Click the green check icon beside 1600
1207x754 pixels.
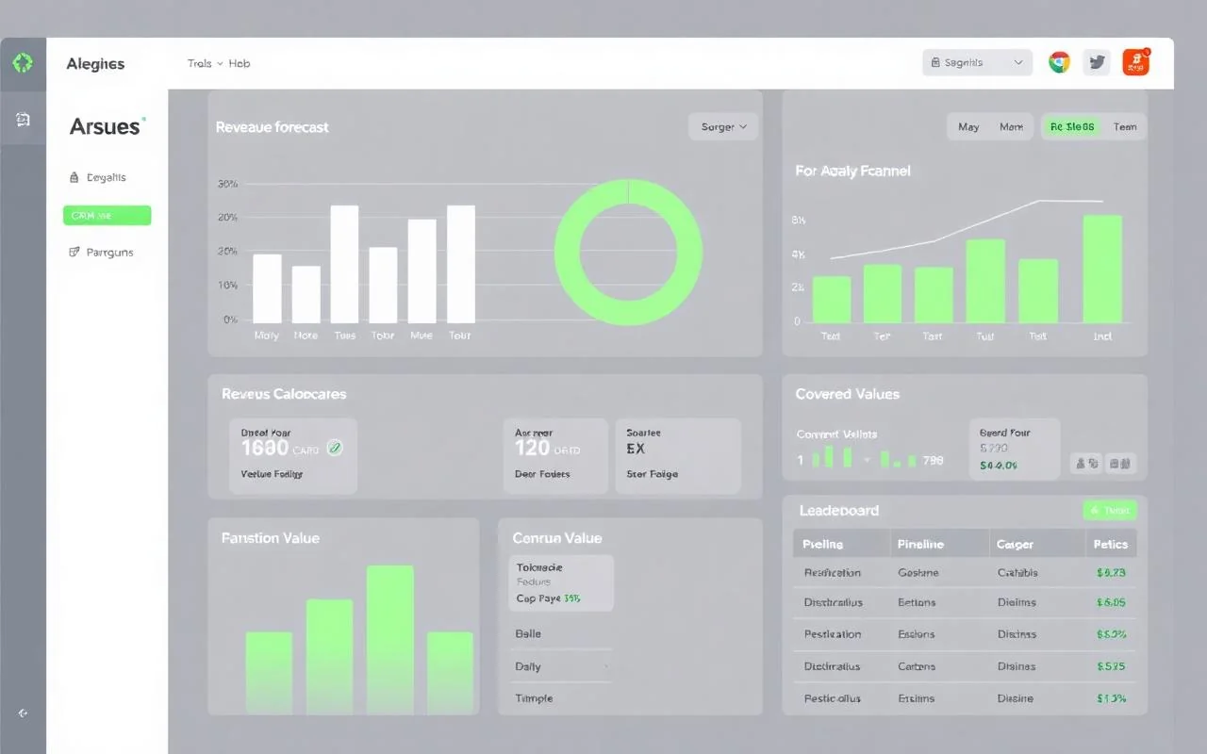(334, 449)
